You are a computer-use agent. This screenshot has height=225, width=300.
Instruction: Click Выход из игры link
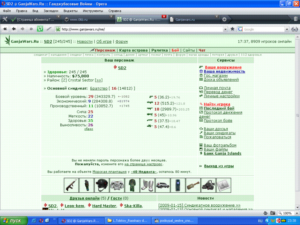[219, 166]
